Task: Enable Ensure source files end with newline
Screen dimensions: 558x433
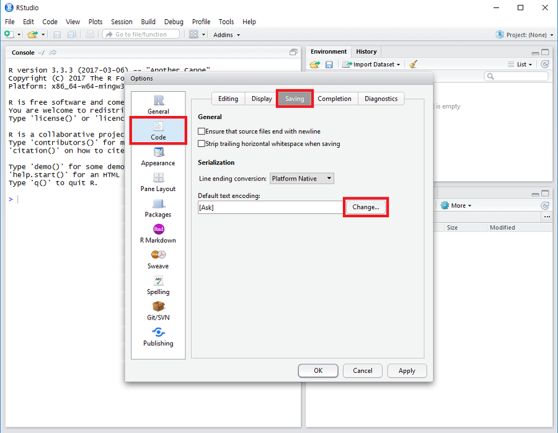Action: point(201,132)
